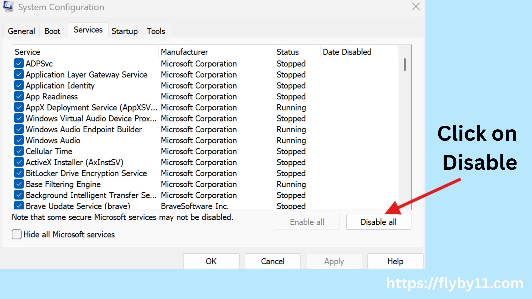Uncheck the App Readiness service

click(x=19, y=96)
